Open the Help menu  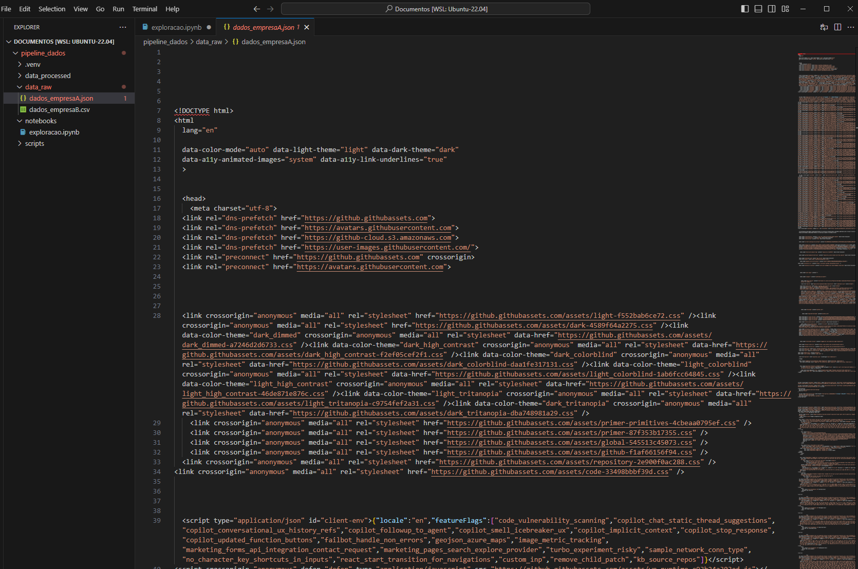(172, 9)
